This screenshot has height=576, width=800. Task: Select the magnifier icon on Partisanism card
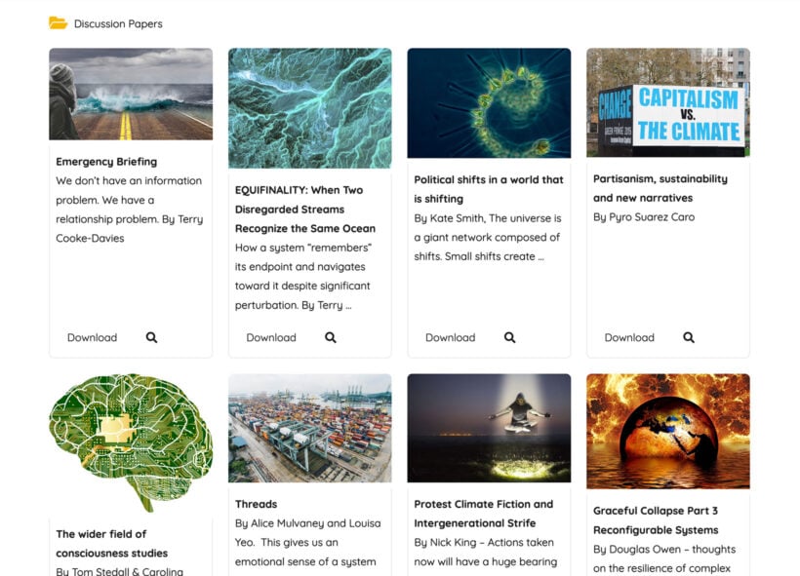point(690,336)
